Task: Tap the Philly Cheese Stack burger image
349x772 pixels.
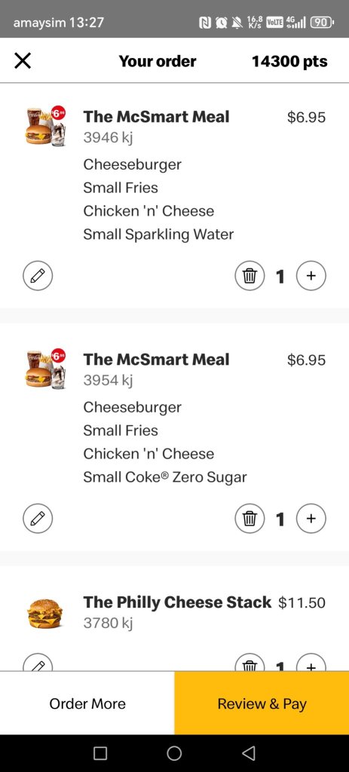Action: [44, 613]
